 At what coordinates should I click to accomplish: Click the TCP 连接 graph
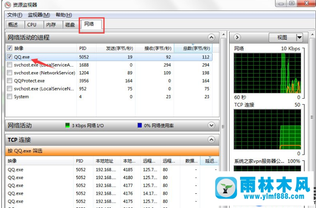pos(267,129)
